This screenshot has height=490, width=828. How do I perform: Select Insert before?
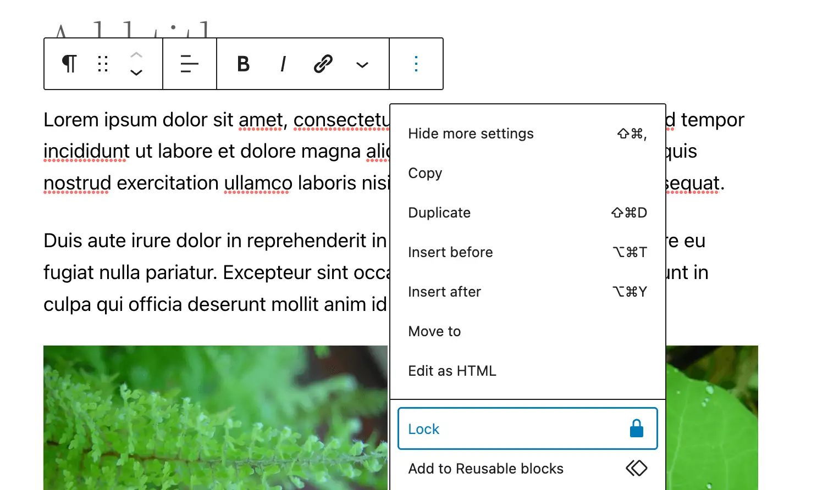pos(527,252)
